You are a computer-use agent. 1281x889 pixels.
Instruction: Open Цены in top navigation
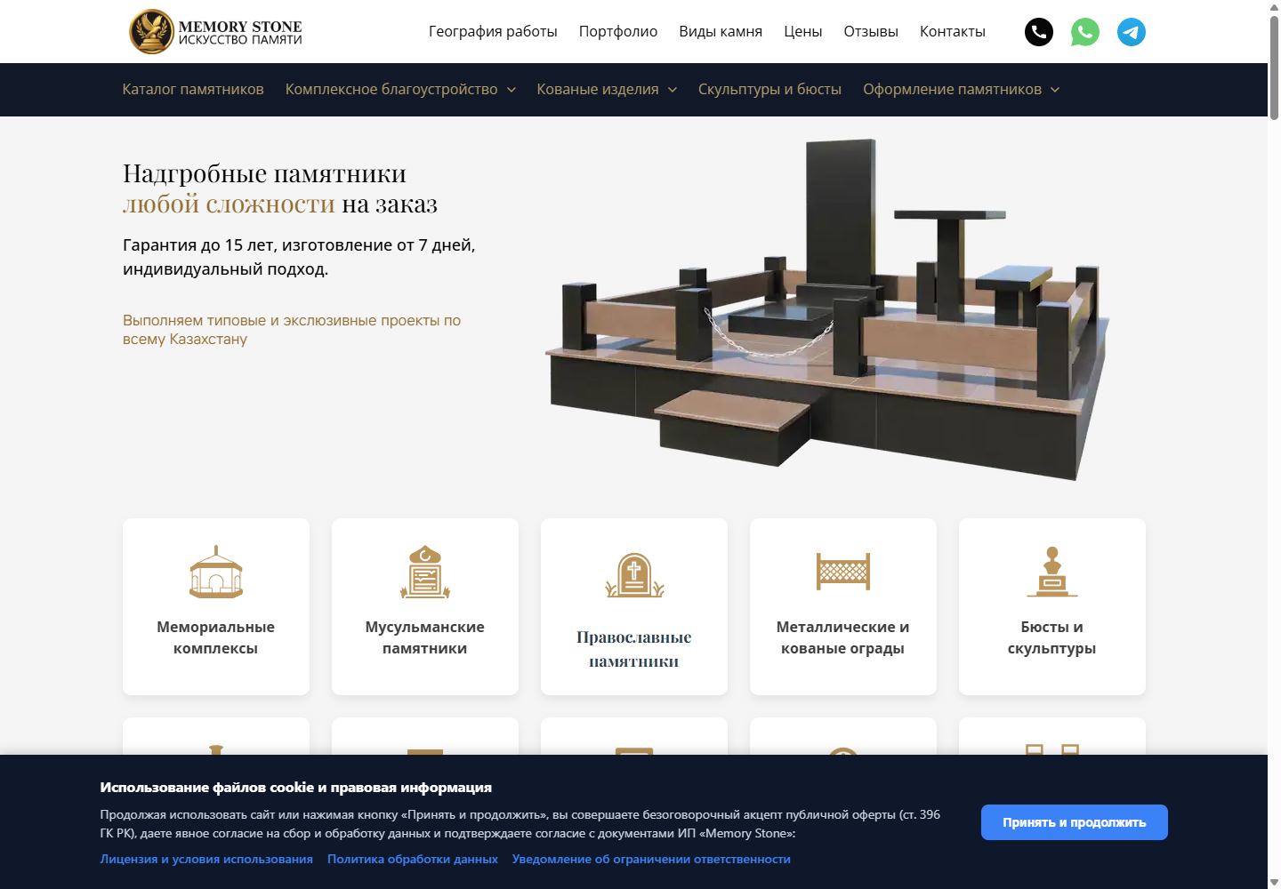803,32
